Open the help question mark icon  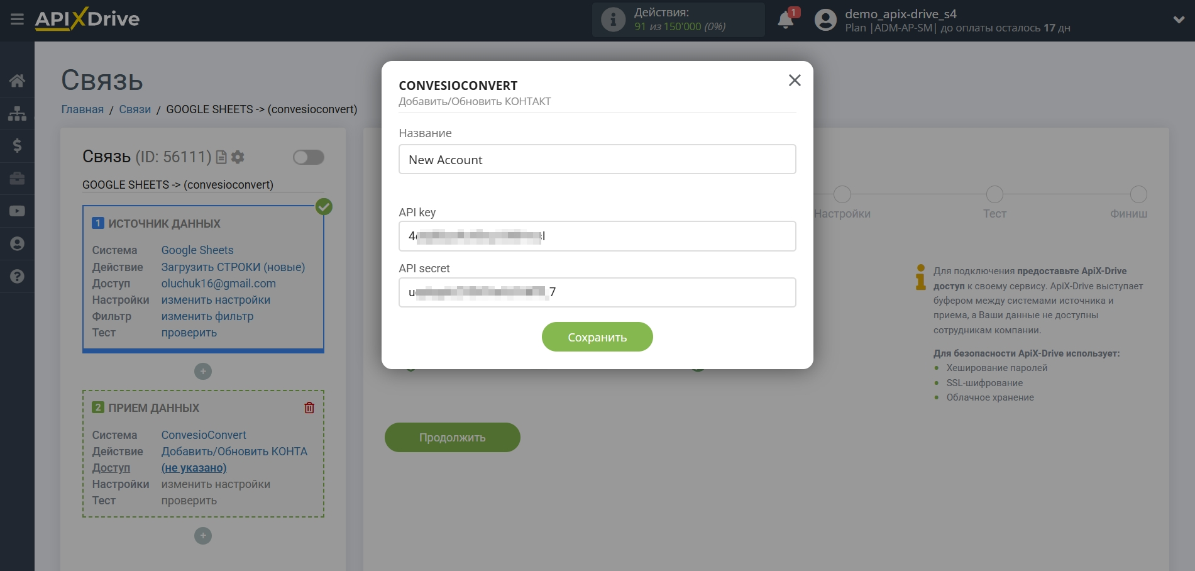pyautogui.click(x=17, y=277)
